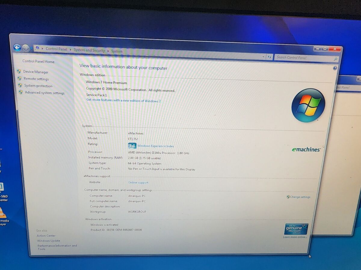Open Performance Information and Tools link
Image resolution: width=361 pixels, height=270 pixels.
(x=57, y=247)
